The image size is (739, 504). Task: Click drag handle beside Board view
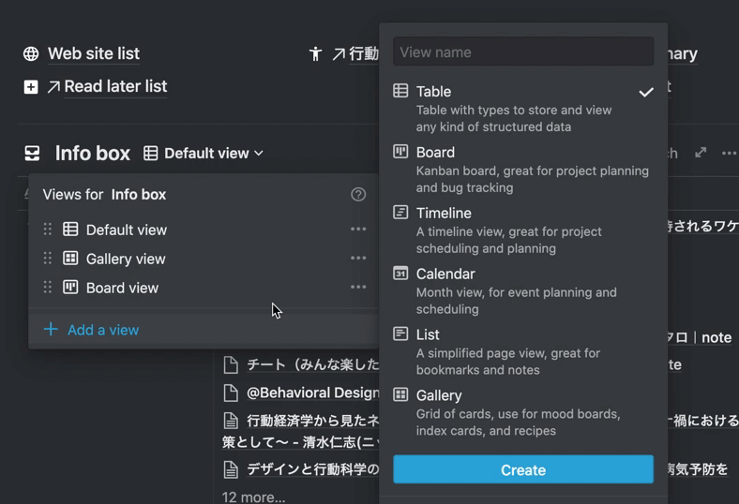pos(48,288)
